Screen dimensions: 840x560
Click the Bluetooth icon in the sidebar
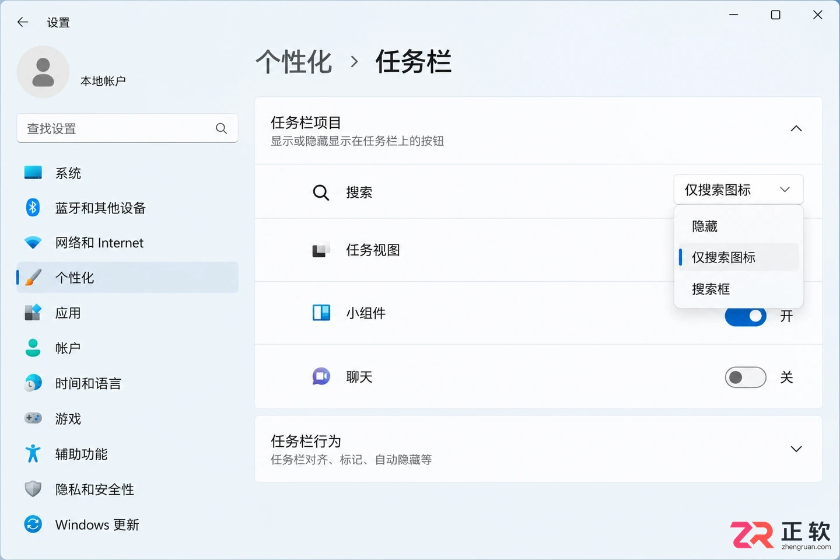33,207
